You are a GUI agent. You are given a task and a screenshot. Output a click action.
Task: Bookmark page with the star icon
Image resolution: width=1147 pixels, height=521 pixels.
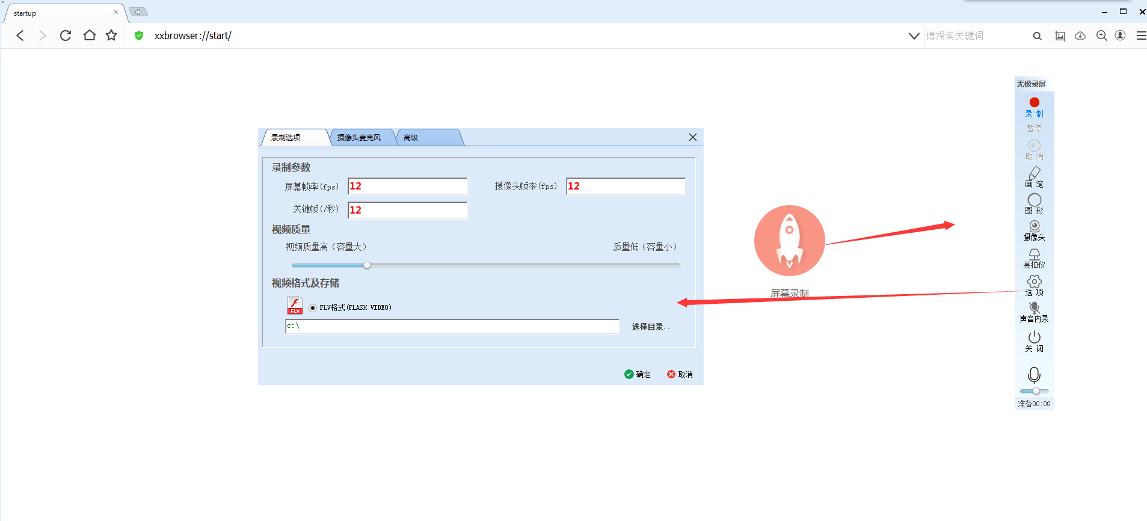click(x=111, y=35)
